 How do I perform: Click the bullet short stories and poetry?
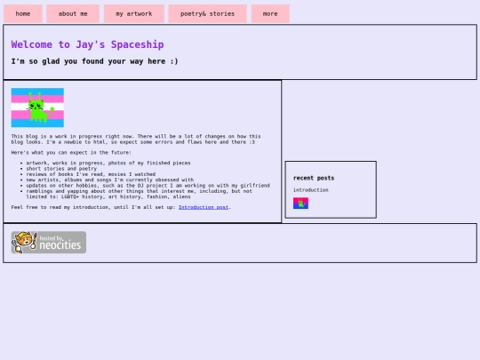coord(61,169)
